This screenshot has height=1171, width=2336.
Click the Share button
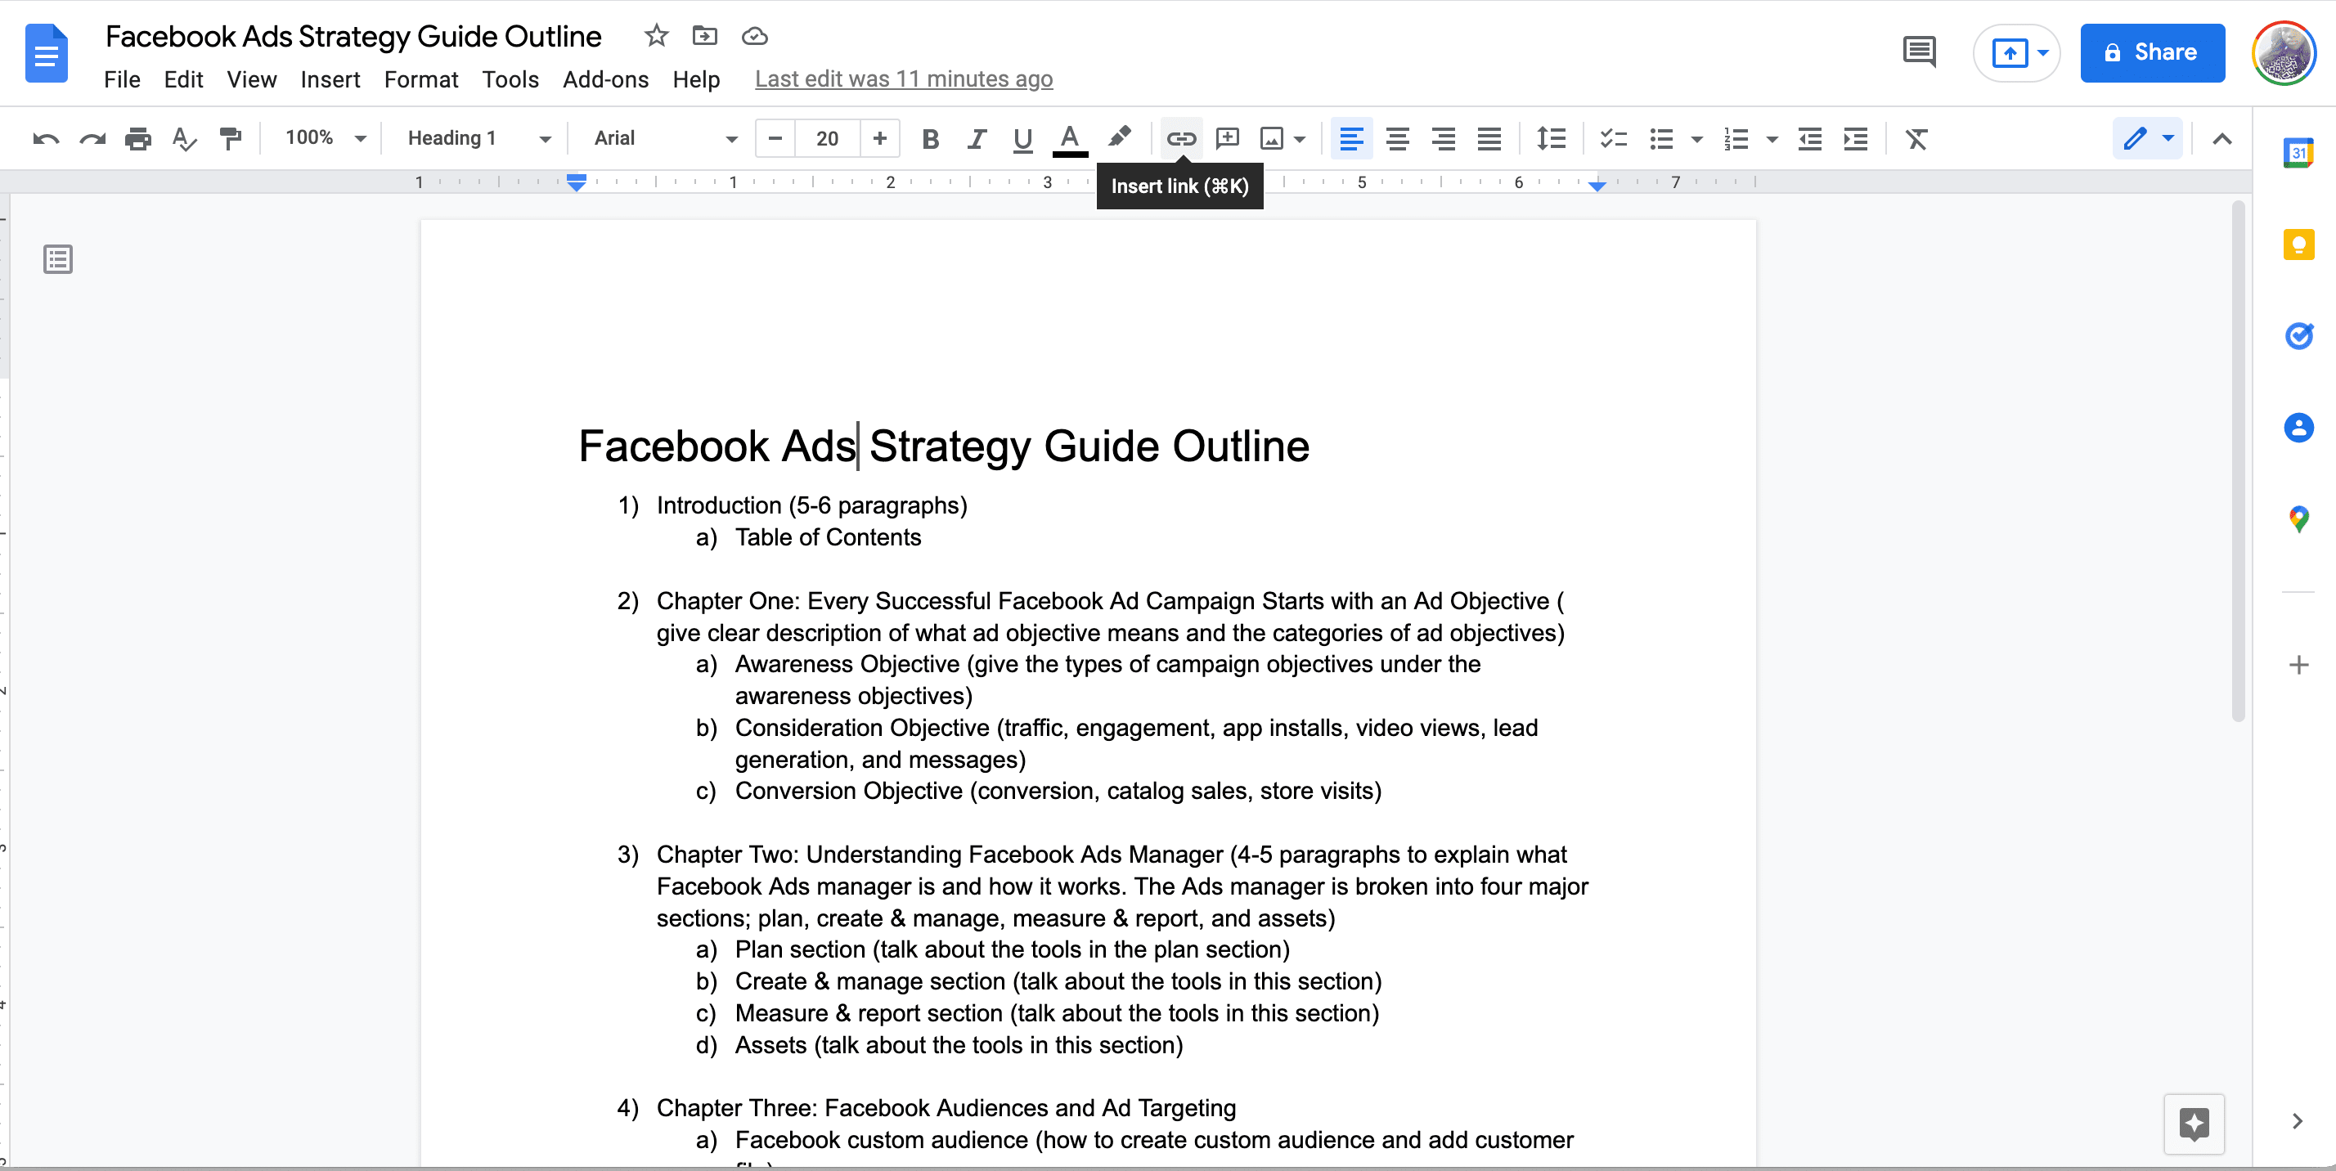tap(2152, 52)
